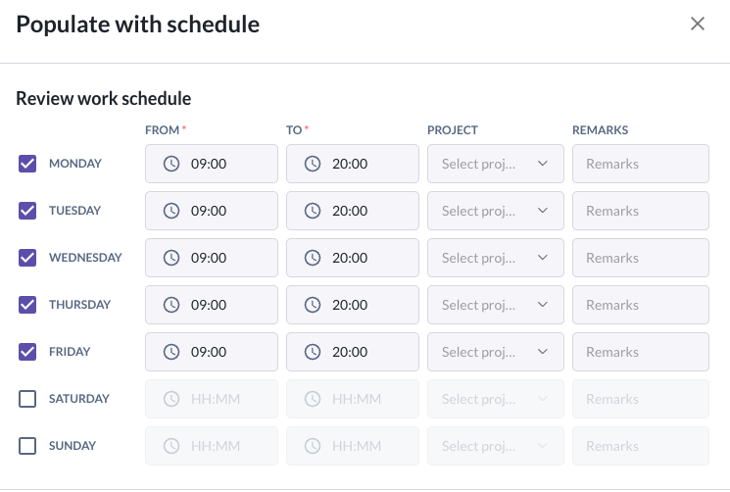Enable the Saturday checkbox
This screenshot has height=492, width=730.
click(x=27, y=399)
